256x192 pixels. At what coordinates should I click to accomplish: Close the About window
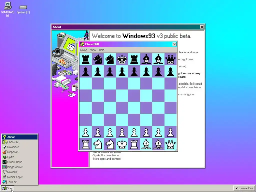pos(202,27)
